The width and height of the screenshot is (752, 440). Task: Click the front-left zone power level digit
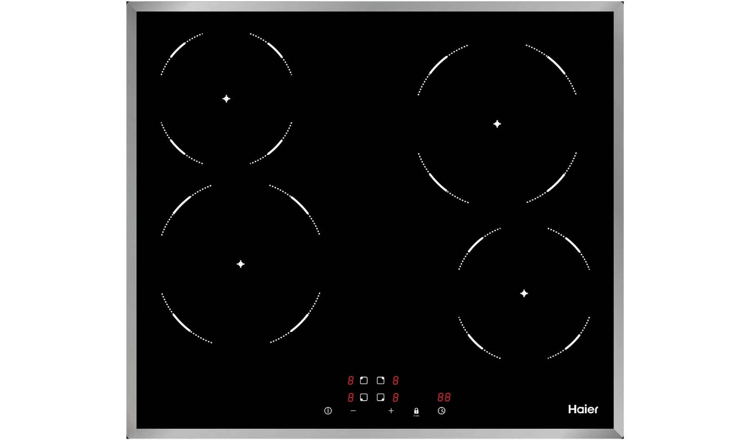[x=351, y=397]
